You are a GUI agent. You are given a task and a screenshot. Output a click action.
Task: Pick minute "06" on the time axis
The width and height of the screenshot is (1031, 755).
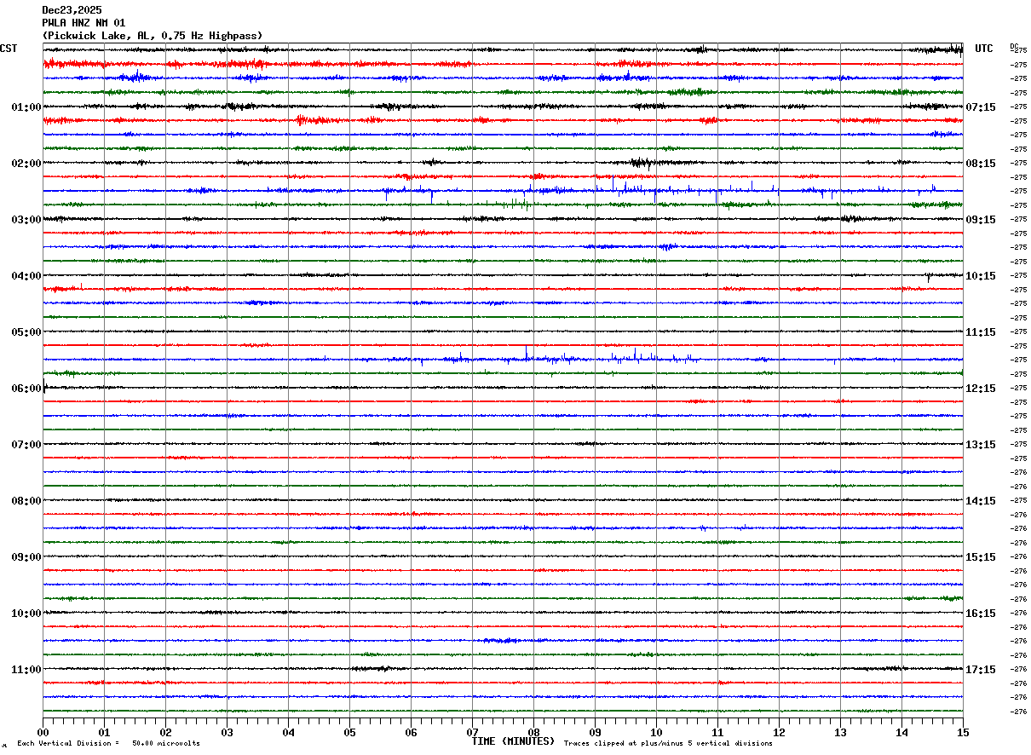click(x=411, y=732)
